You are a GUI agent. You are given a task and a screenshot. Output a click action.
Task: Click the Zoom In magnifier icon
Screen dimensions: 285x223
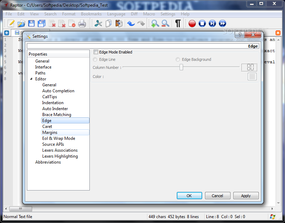155,24
